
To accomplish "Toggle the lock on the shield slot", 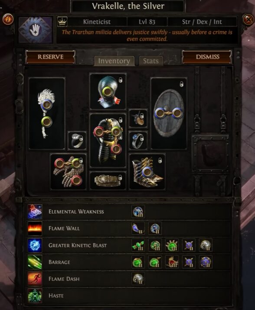I will click(181, 84).
